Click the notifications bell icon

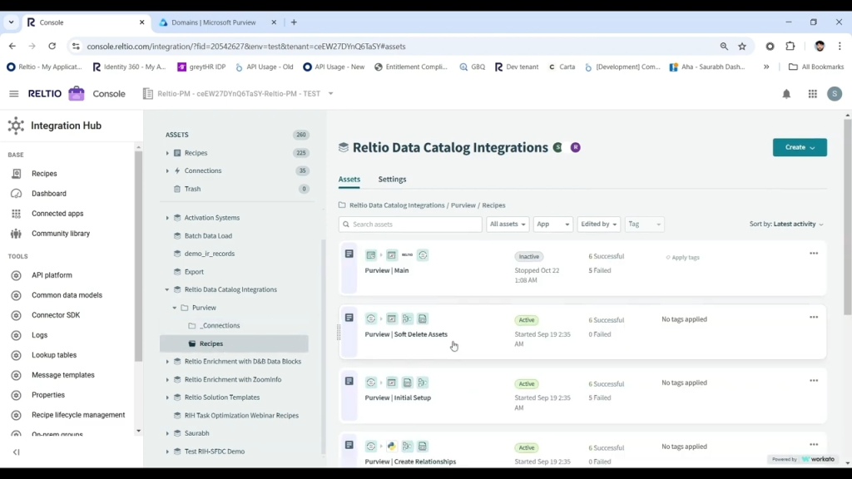[x=786, y=94]
